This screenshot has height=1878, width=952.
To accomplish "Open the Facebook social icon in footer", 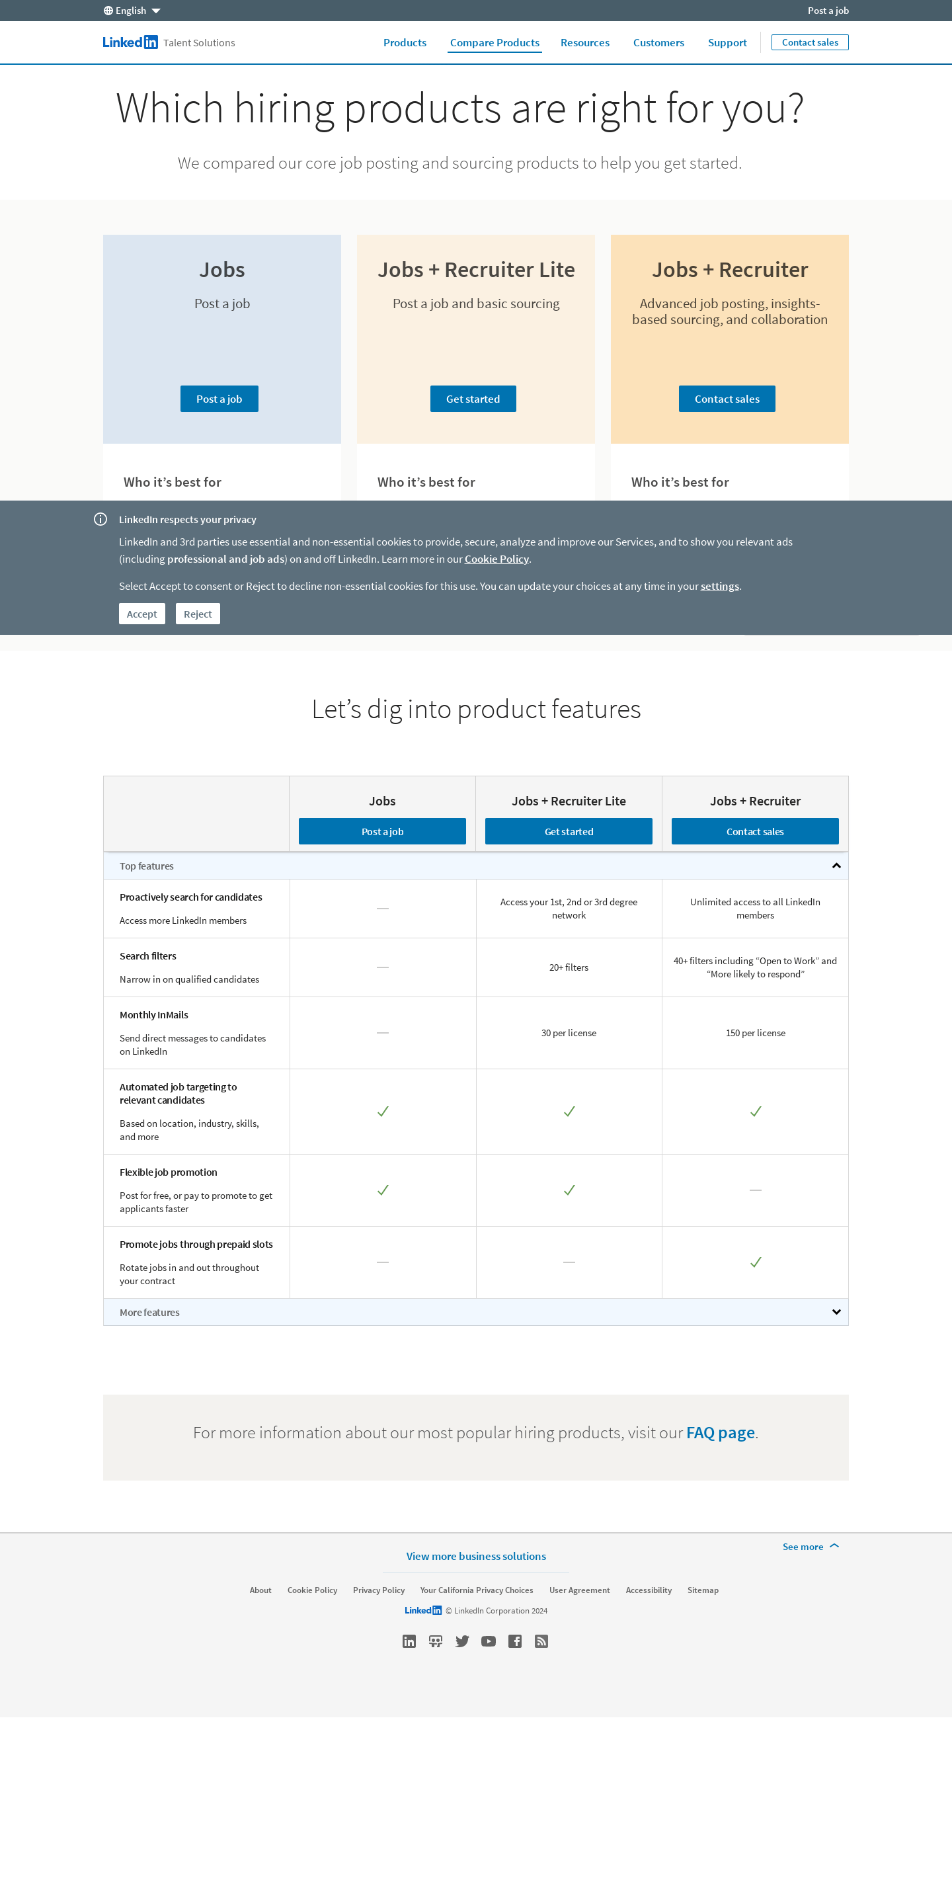I will coord(514,1641).
